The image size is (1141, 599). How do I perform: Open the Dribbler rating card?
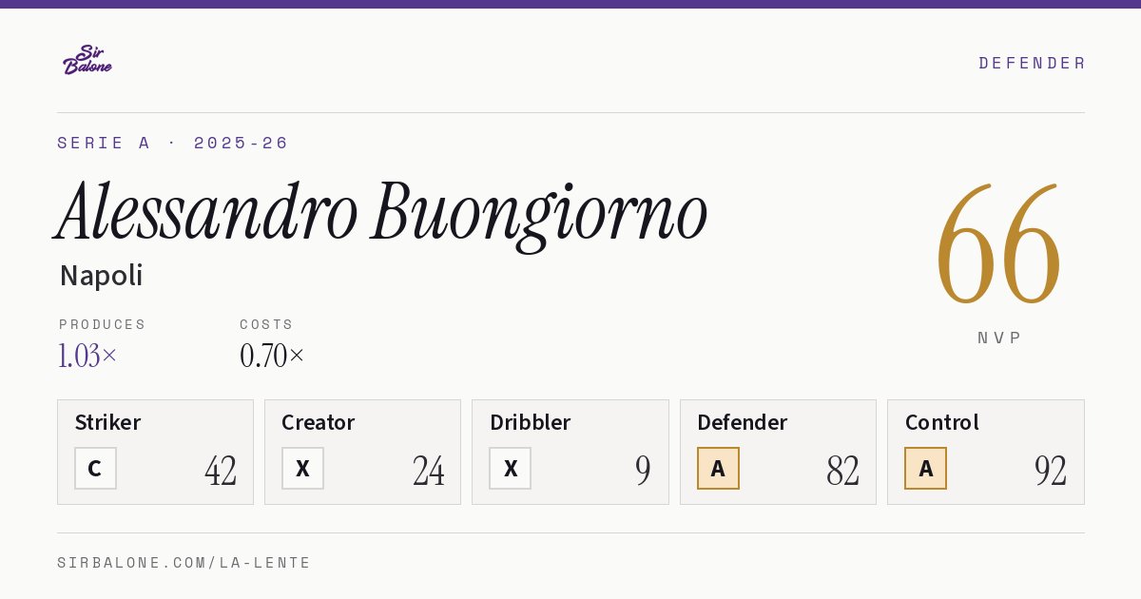pyautogui.click(x=570, y=452)
